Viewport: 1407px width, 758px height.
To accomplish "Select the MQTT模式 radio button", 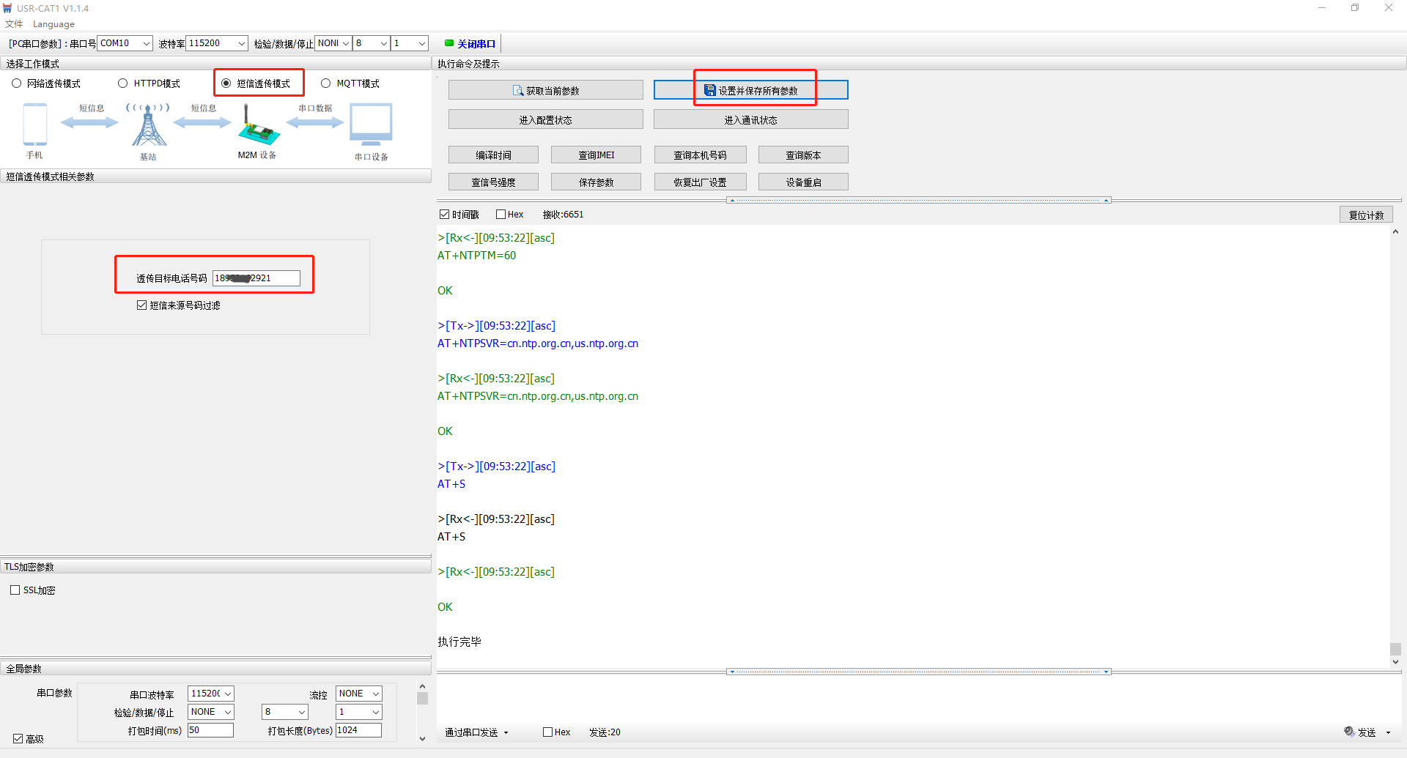I will 326,83.
